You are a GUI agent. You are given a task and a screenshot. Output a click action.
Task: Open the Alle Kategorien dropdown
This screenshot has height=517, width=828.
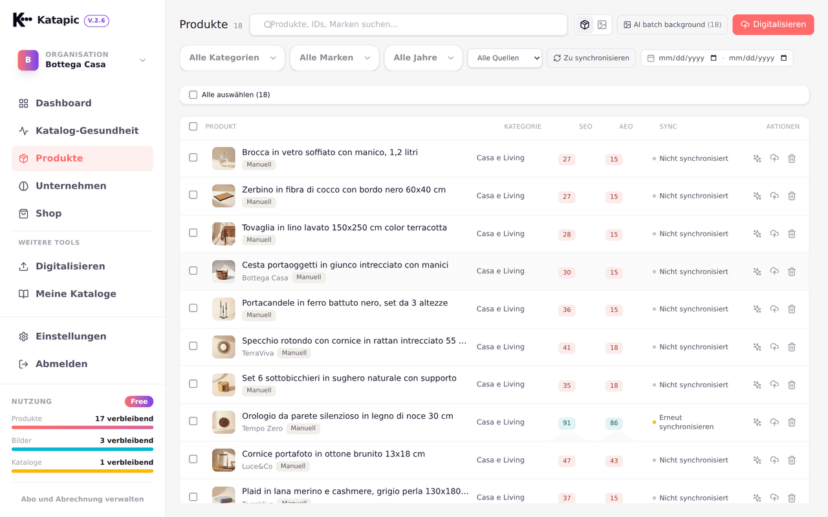(x=232, y=58)
